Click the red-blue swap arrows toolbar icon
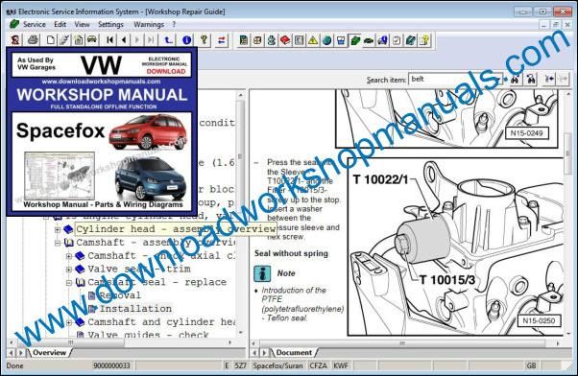The image size is (578, 376). click(221, 39)
